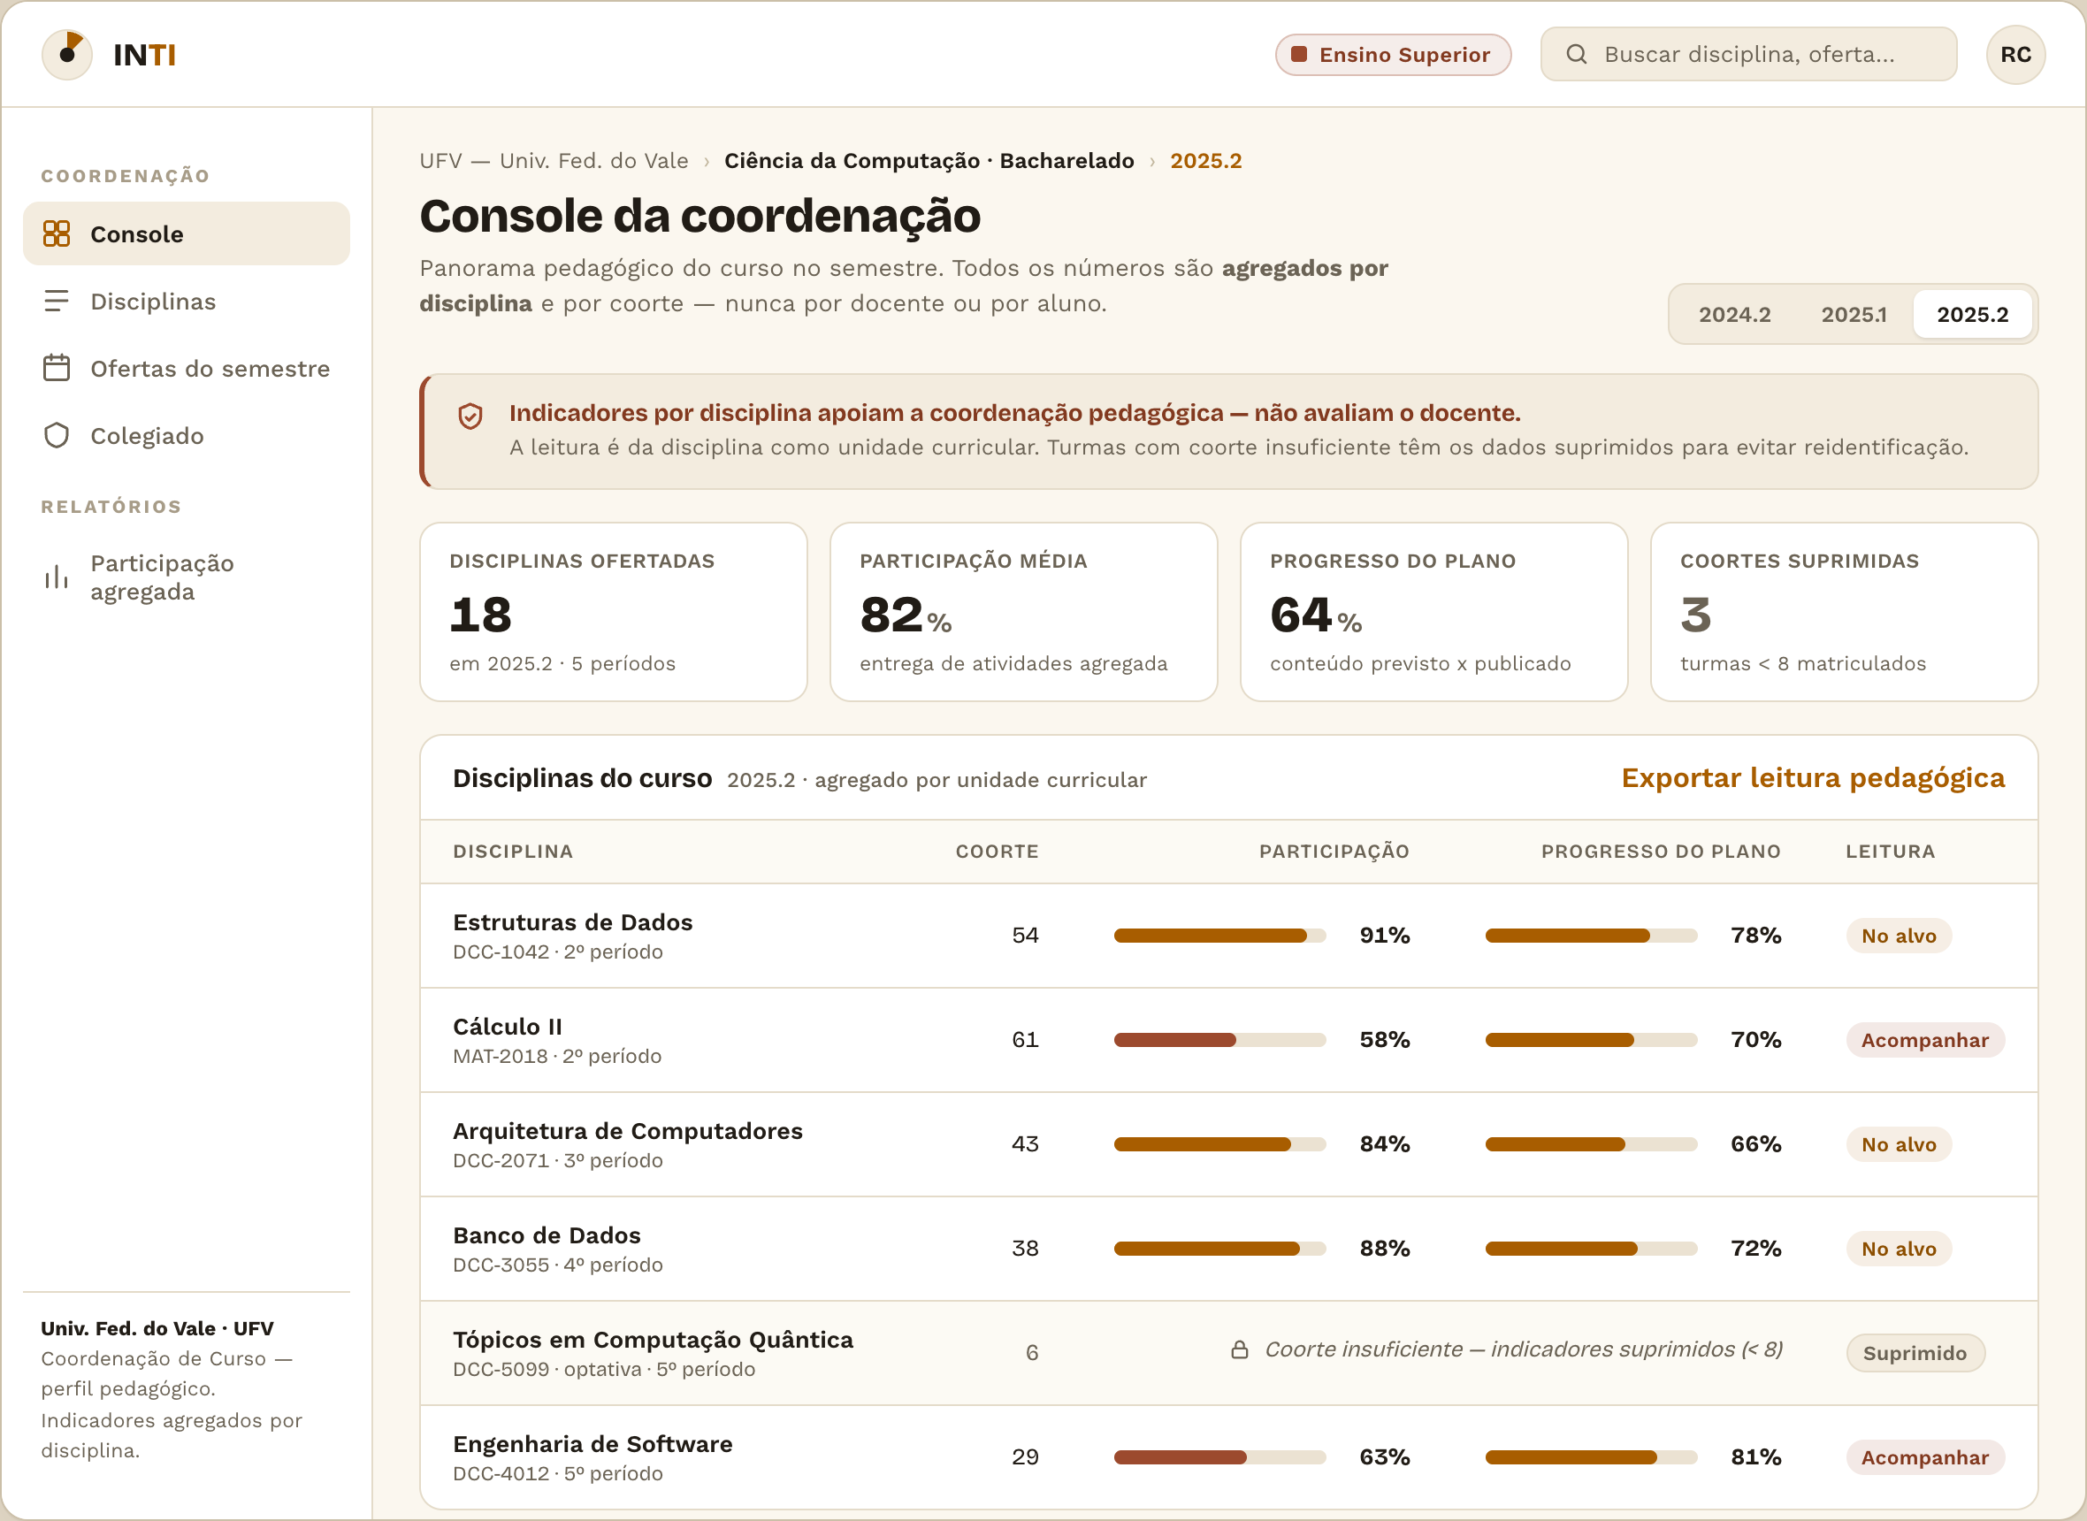This screenshot has height=1521, width=2087.
Task: Open Ofertas do semestre in sidebar
Action: pyautogui.click(x=186, y=368)
